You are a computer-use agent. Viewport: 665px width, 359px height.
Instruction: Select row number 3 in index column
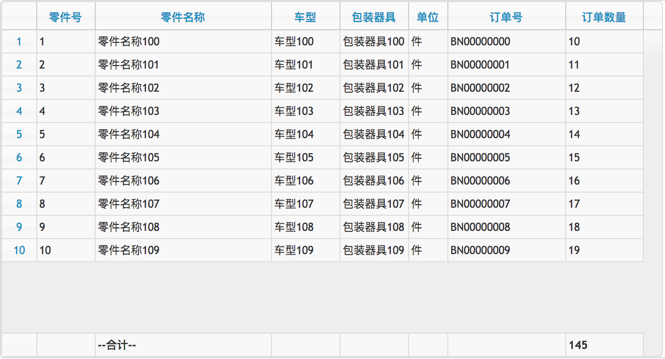click(19, 88)
